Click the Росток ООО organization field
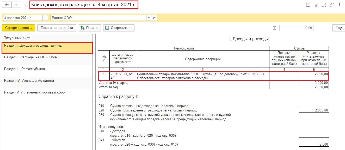This screenshot has height=150, width=345. [98, 18]
